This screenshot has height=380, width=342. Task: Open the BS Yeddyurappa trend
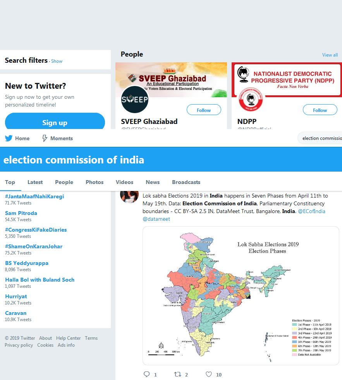27,263
